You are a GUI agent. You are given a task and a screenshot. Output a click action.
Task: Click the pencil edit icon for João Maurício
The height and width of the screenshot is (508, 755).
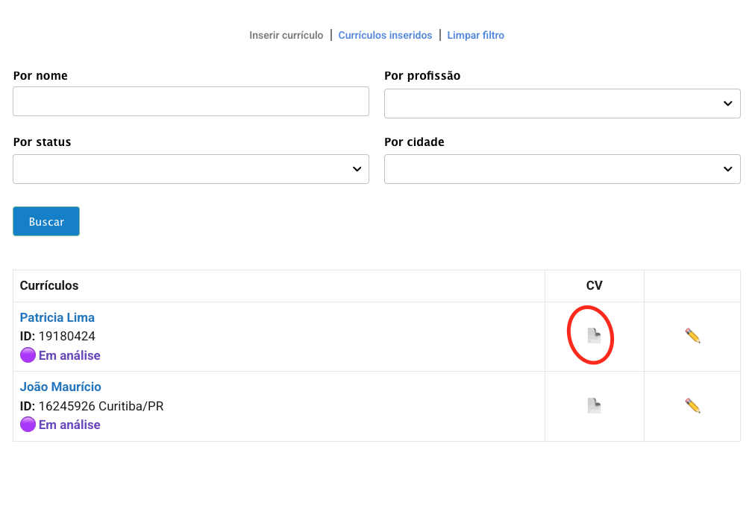coord(692,406)
